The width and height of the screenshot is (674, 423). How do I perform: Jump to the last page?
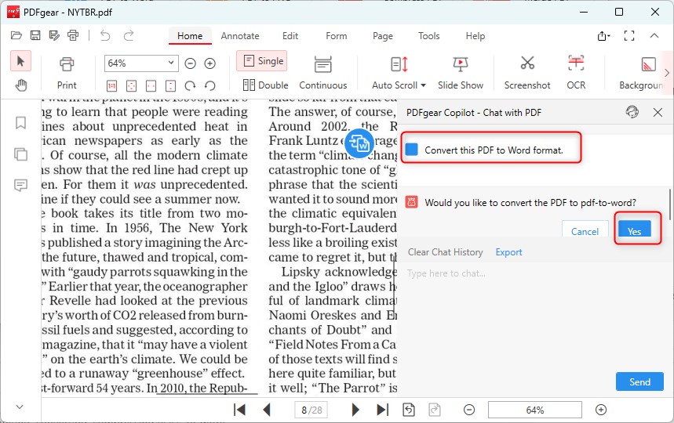(382, 410)
